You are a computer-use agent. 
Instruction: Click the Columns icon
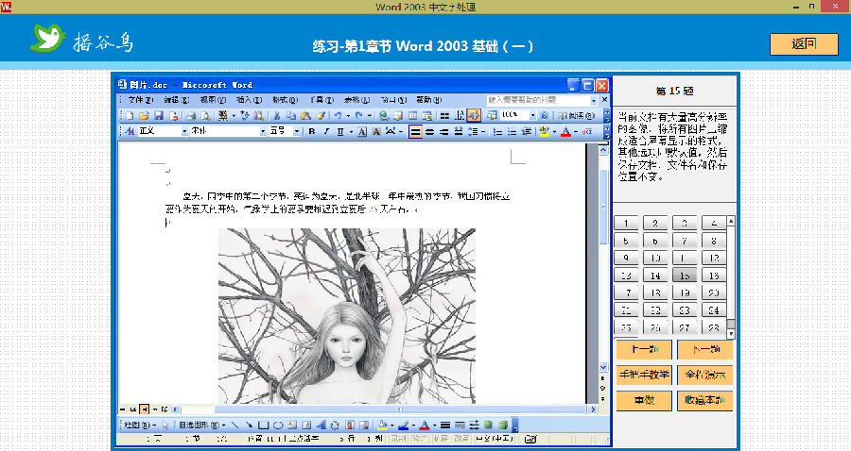click(444, 116)
